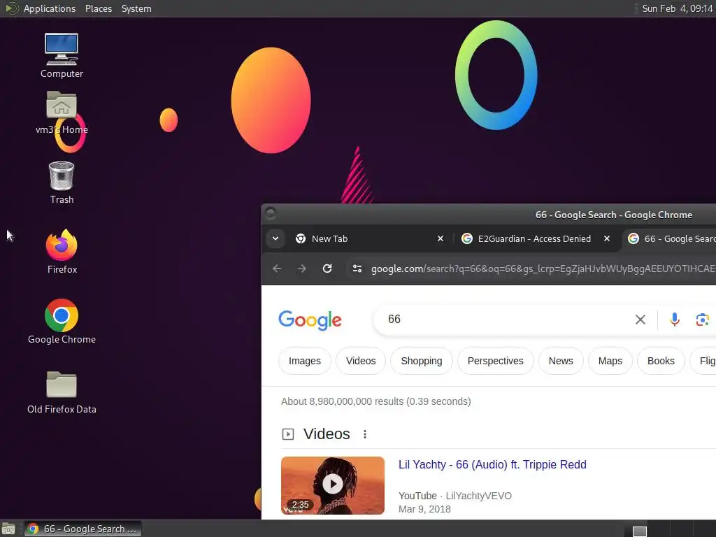Reload the Google search page
This screenshot has width=716, height=537.
327,268
